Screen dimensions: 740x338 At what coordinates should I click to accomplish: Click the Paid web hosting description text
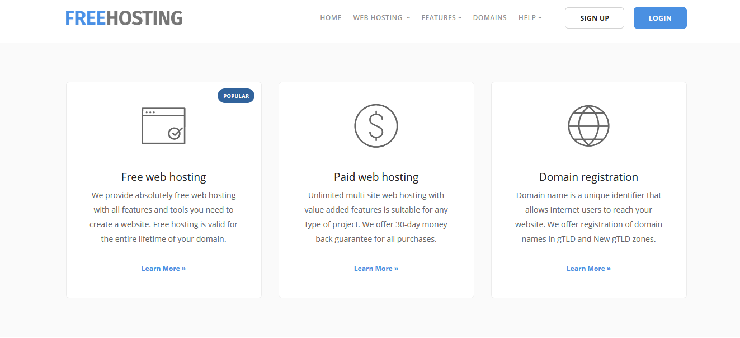point(376,217)
